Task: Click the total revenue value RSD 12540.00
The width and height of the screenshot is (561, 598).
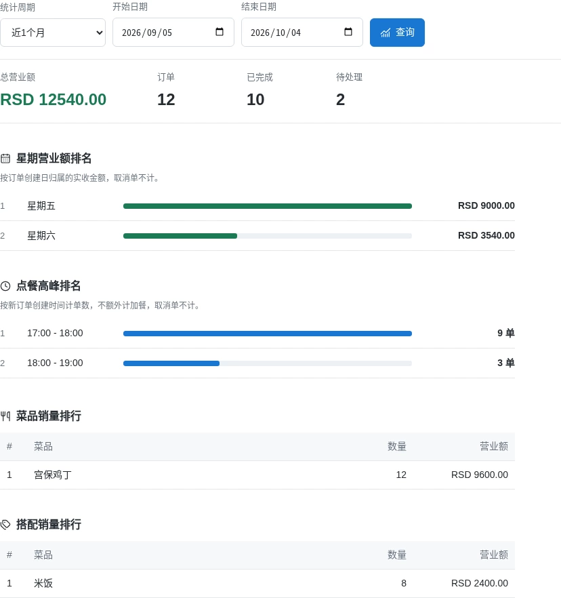Action: point(53,100)
